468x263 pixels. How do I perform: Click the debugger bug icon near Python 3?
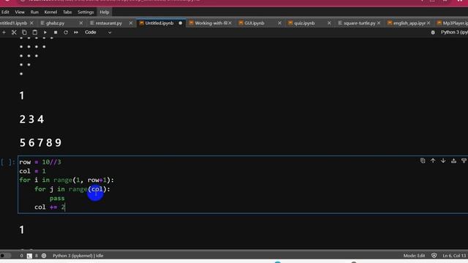pos(433,32)
